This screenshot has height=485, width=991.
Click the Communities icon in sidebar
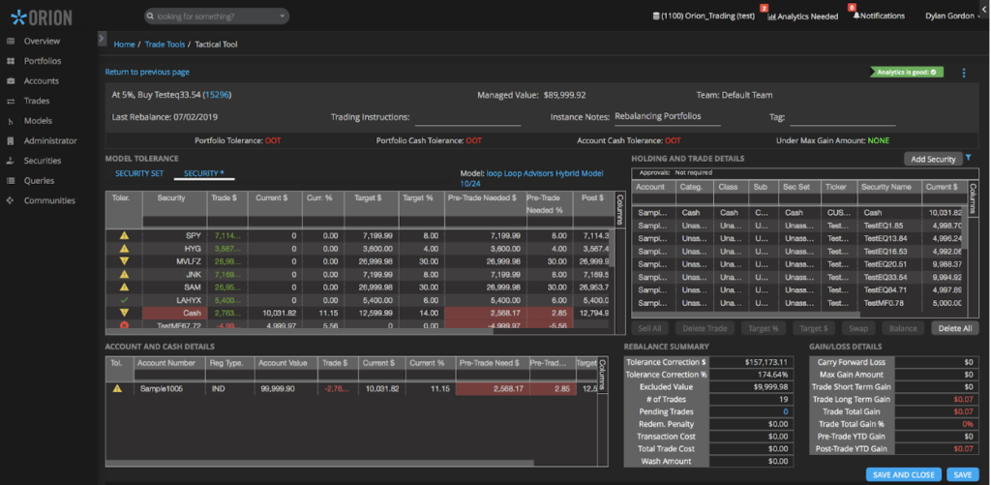pyautogui.click(x=10, y=200)
